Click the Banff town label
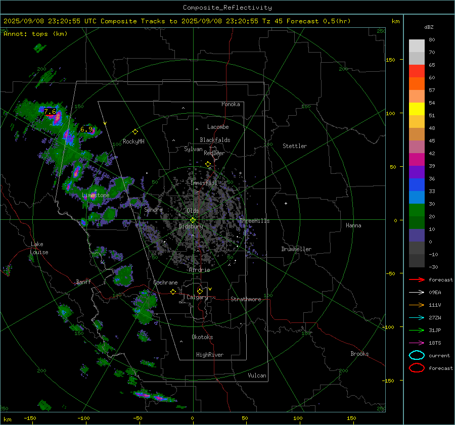455x425 pixels. 83,282
